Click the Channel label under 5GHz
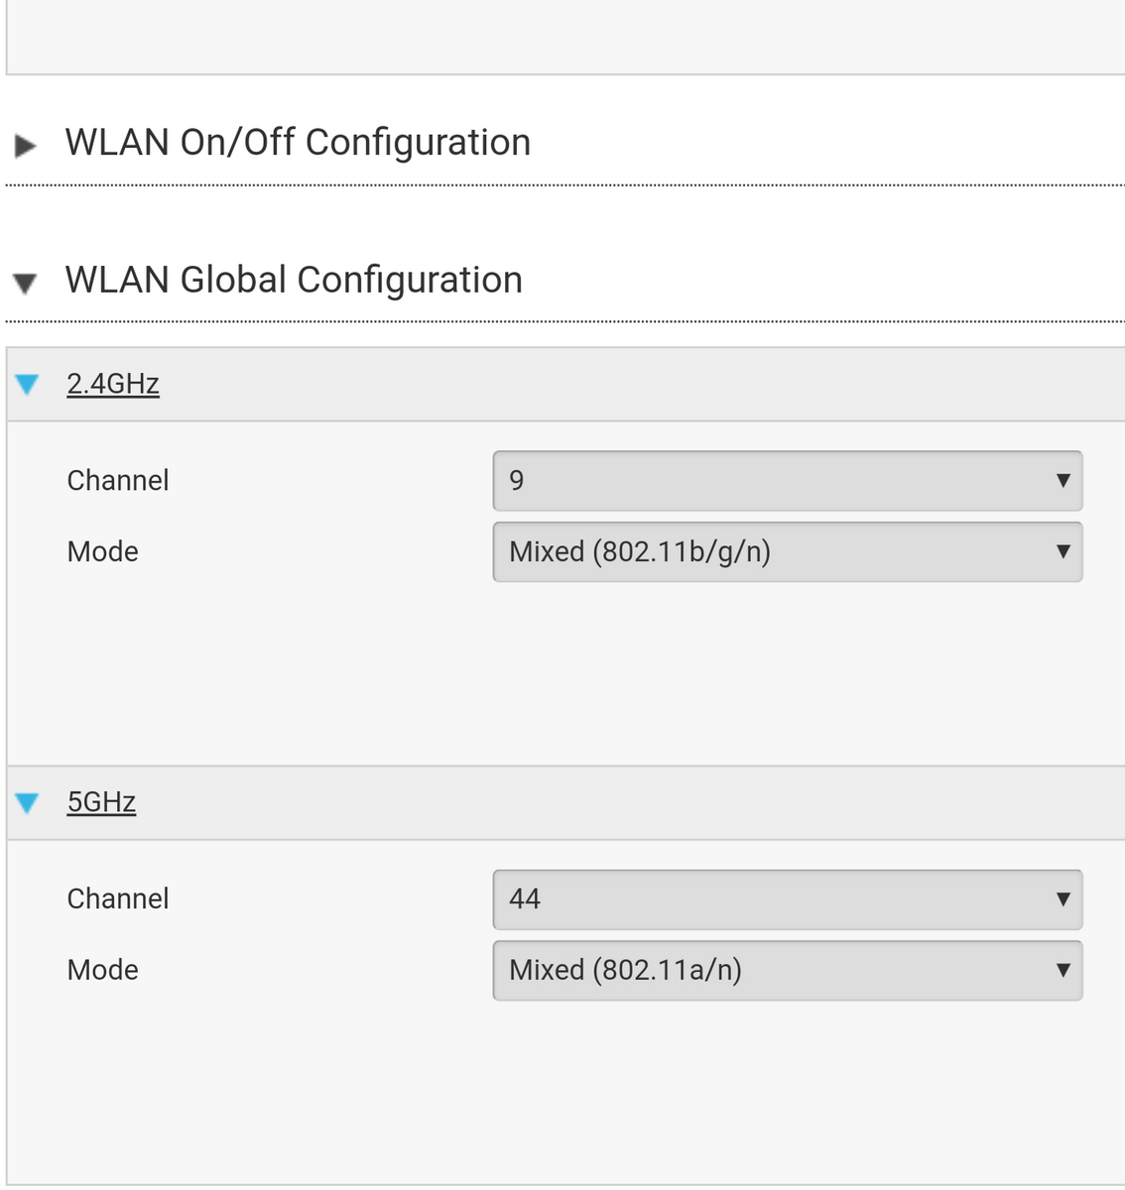 [118, 899]
